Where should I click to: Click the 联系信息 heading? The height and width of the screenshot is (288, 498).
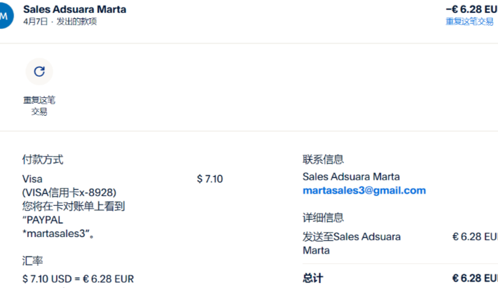tap(323, 160)
